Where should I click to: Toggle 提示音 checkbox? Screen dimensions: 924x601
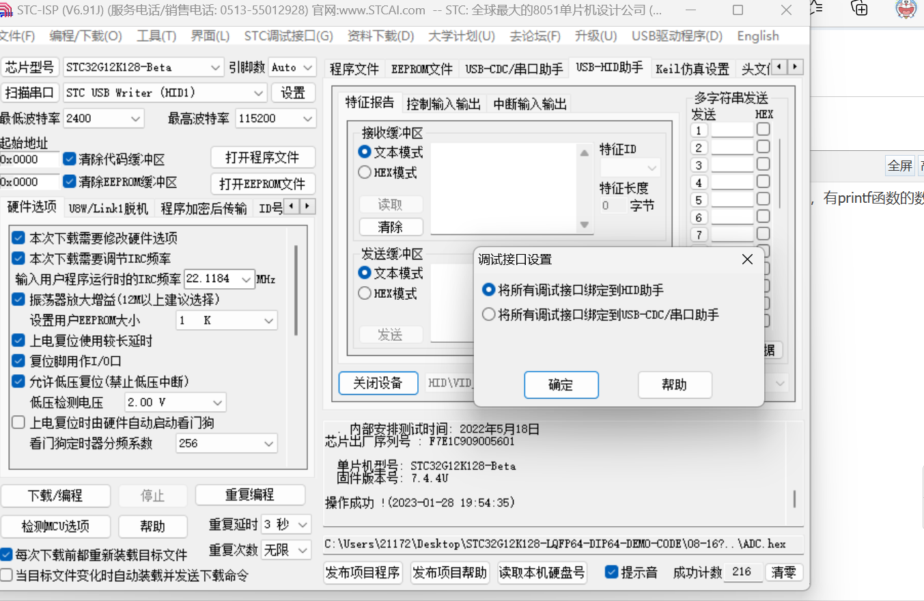click(x=612, y=572)
